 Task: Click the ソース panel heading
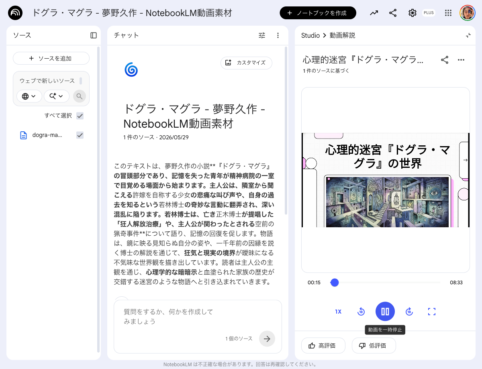(22, 35)
